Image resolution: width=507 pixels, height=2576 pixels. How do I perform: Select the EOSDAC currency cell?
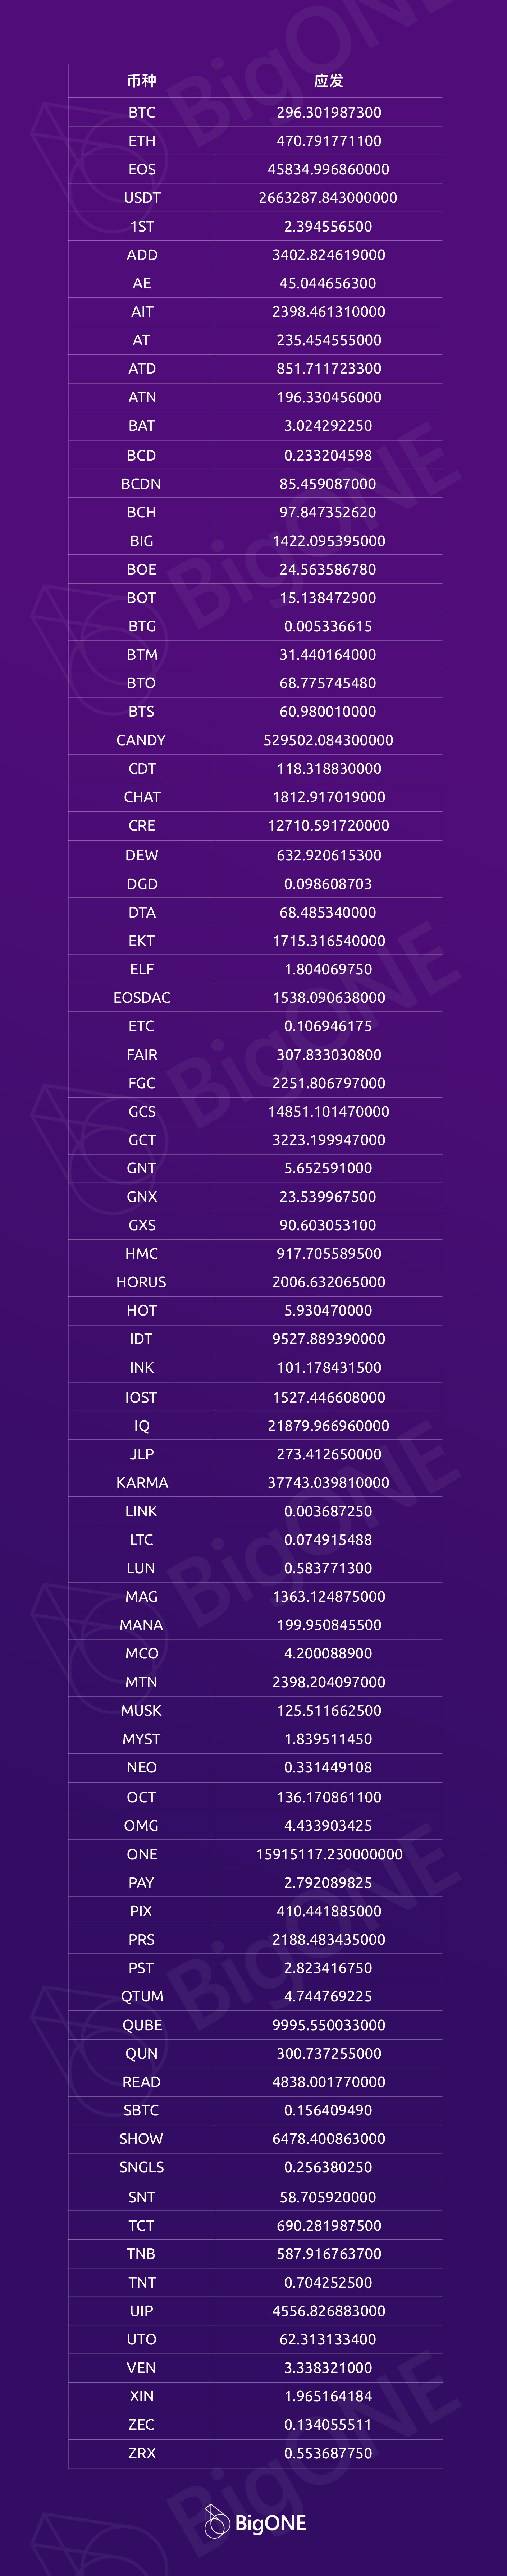click(x=141, y=997)
